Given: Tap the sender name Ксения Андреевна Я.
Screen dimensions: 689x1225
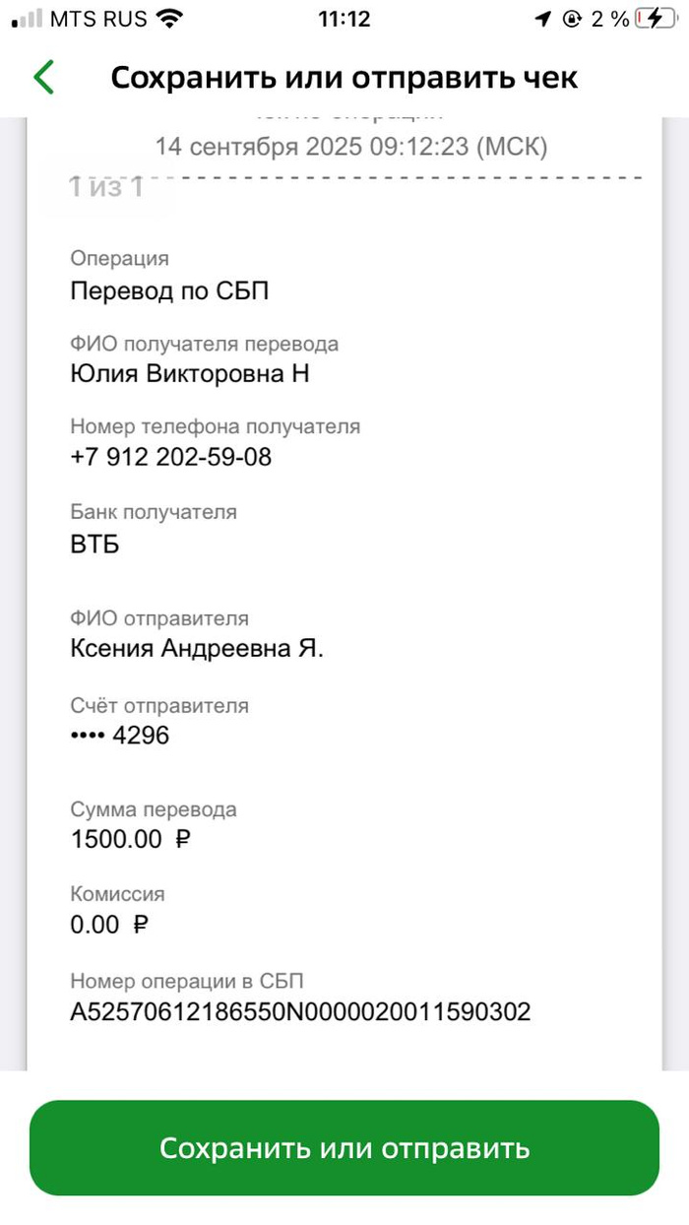Looking at the screenshot, I should 197,648.
